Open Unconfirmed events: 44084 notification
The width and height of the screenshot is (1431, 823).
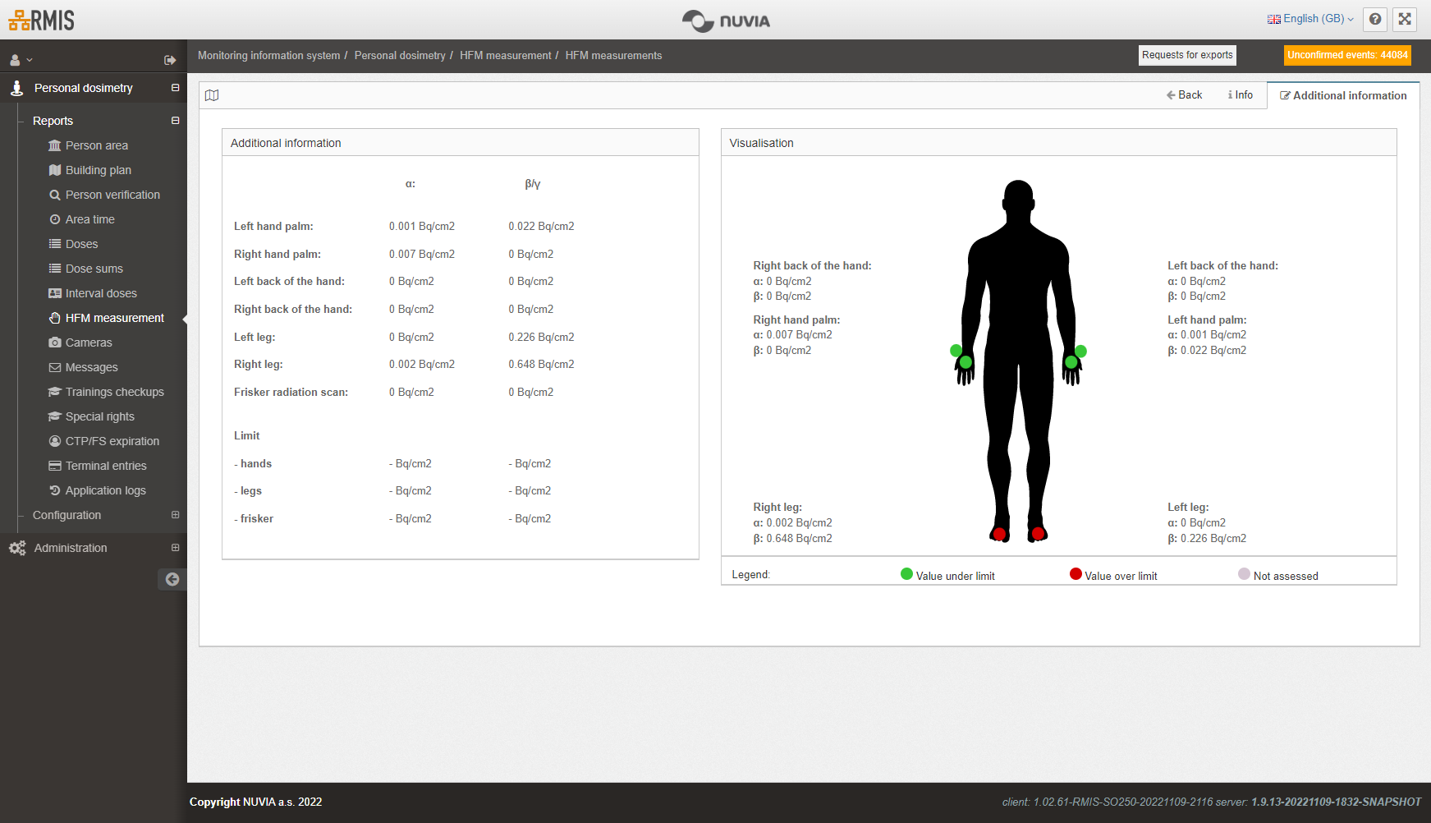click(x=1347, y=55)
